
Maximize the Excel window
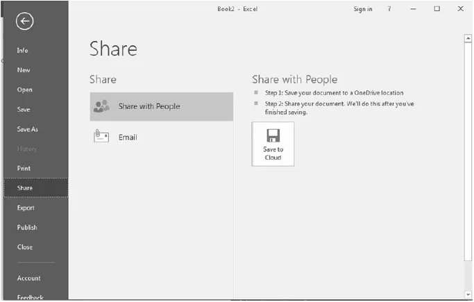point(437,9)
